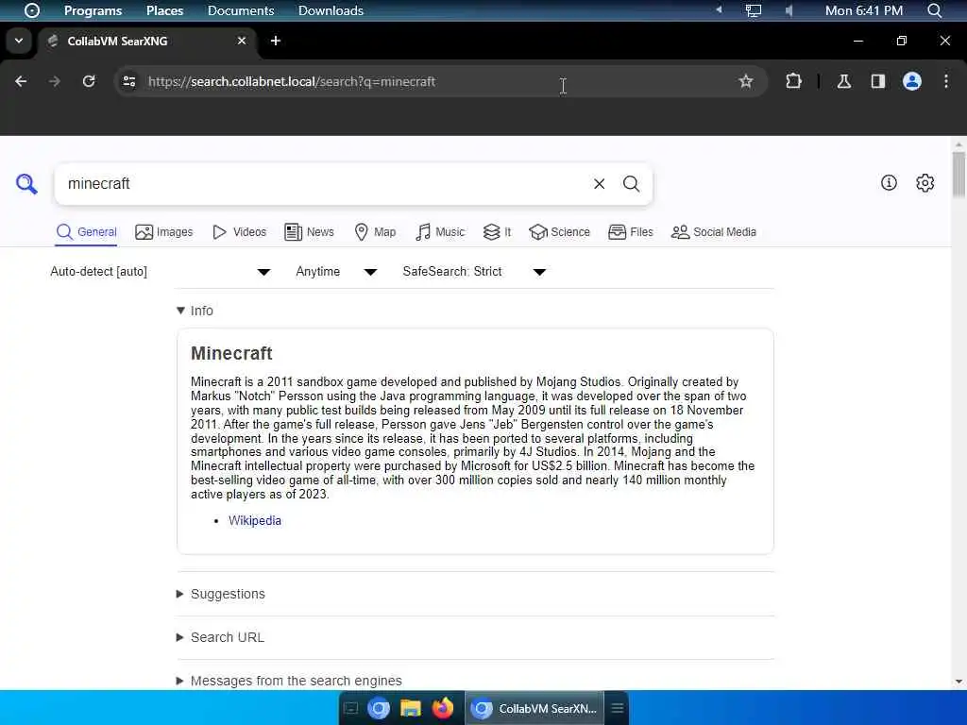Viewport: 967px width, 725px height.
Task: Launch Firefox from the taskbar
Action: (x=442, y=708)
